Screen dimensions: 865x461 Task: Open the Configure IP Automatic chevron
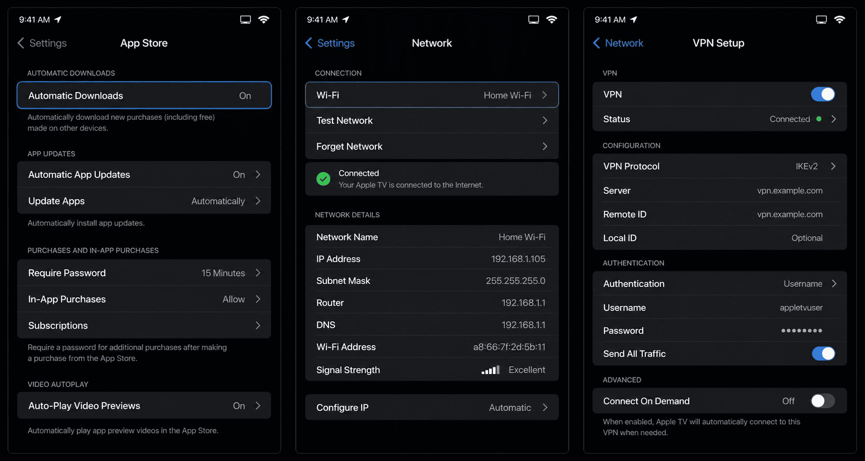click(545, 408)
